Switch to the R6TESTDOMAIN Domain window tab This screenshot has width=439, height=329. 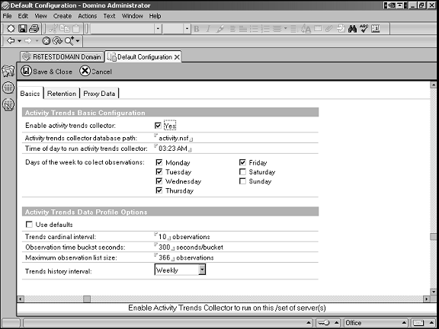click(62, 57)
